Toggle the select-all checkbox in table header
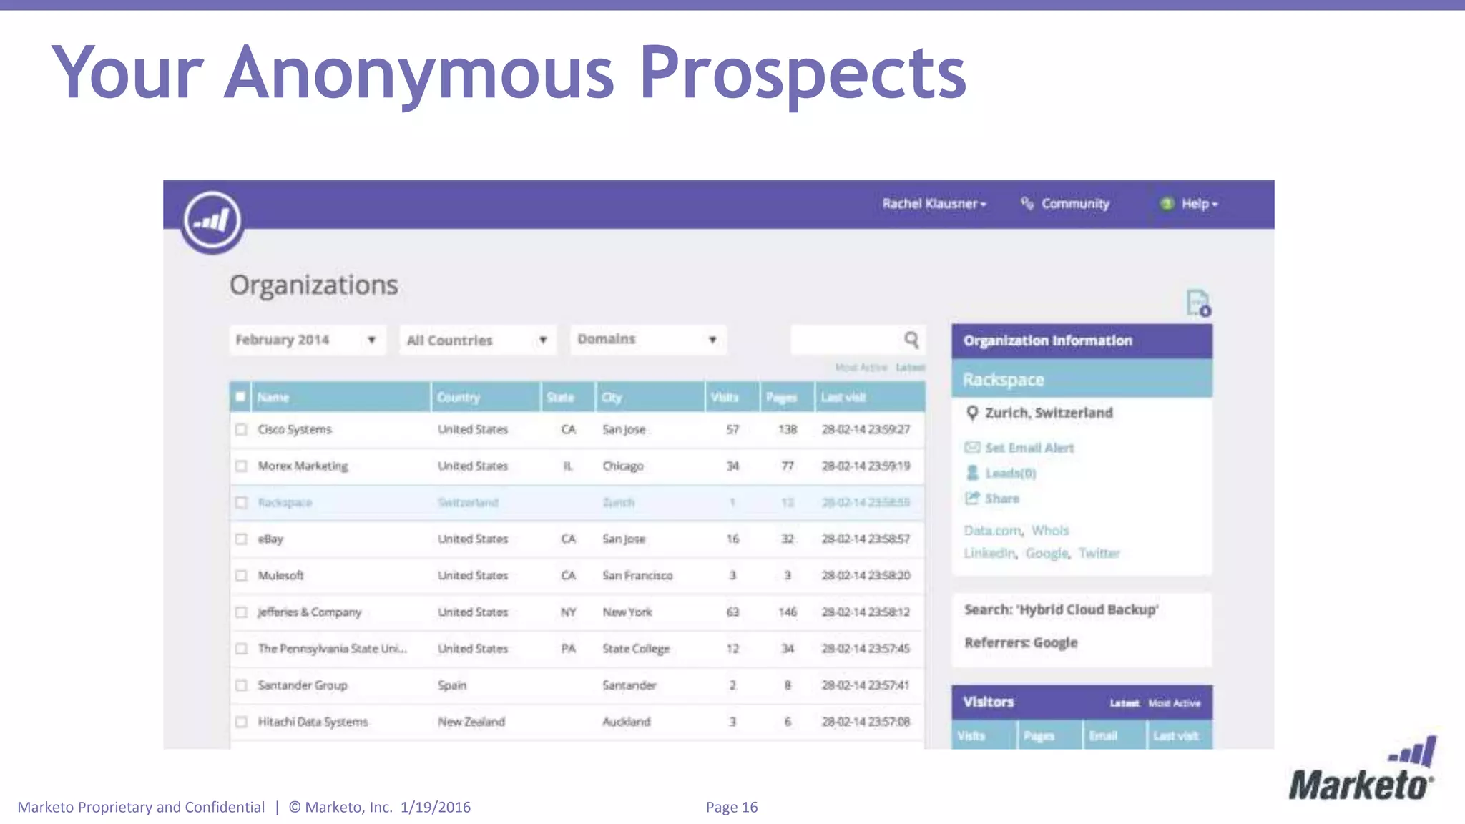Image resolution: width=1465 pixels, height=824 pixels. click(240, 397)
